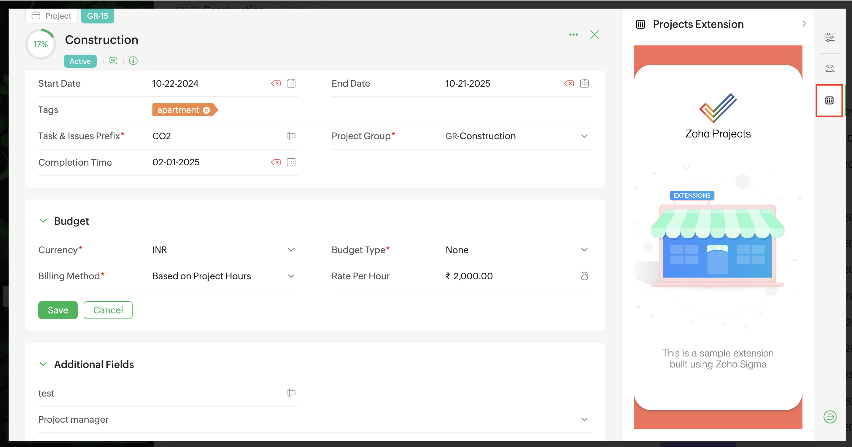The image size is (852, 447).
Task: Collapse the Budget section
Action: (43, 221)
